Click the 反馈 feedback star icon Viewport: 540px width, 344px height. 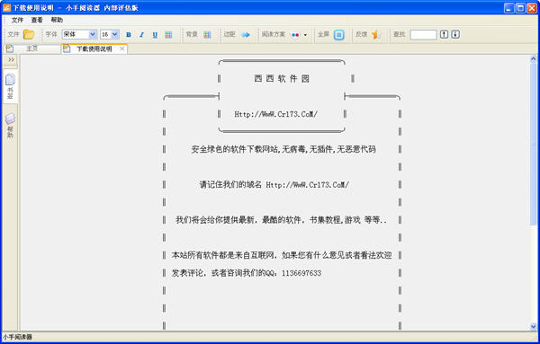coord(375,34)
